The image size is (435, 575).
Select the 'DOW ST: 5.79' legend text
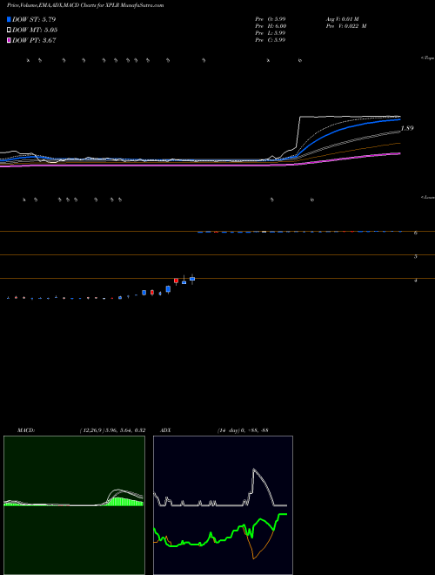(x=34, y=19)
